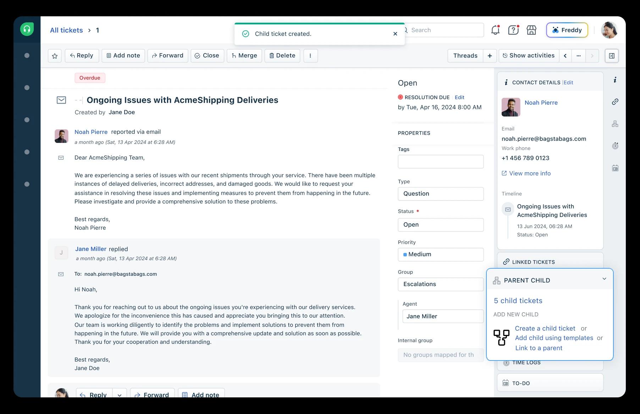Open to-do calendar rail icon

pyautogui.click(x=615, y=168)
